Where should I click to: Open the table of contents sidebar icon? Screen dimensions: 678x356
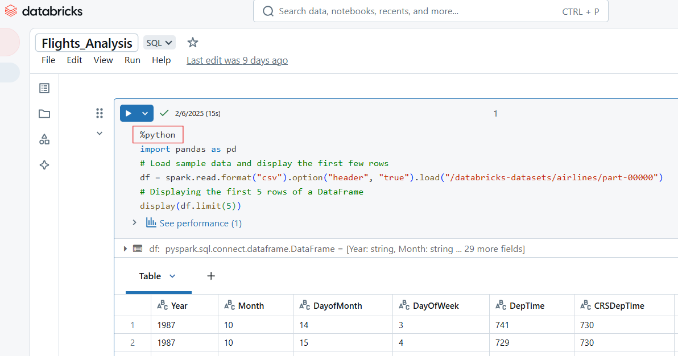tap(44, 88)
